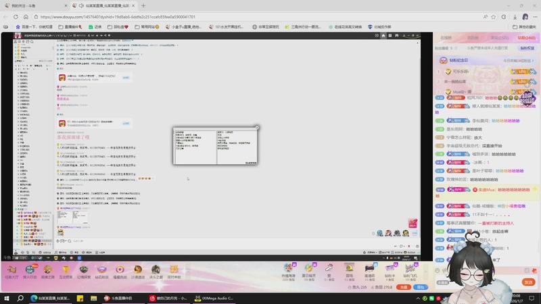Screen dimensions: 541x304
Task: Open the 钻石粉丝 diamond icon
Action: click(x=101, y=272)
